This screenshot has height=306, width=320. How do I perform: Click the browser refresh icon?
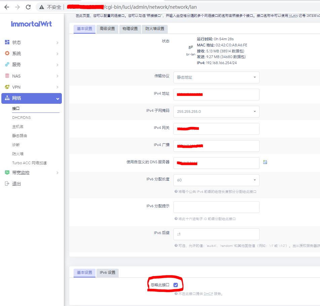pos(29,6)
